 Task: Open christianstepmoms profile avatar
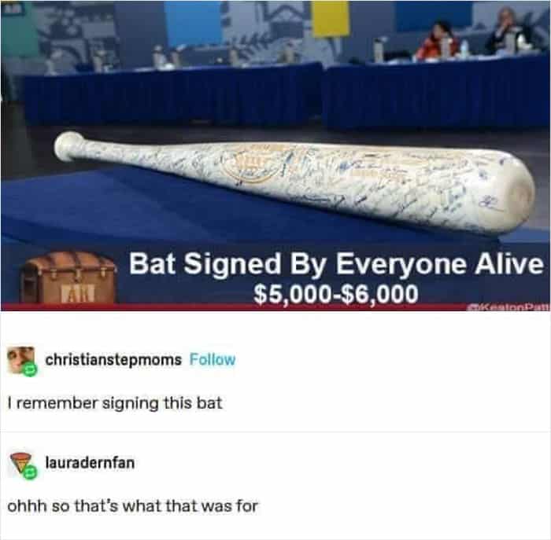(20, 360)
